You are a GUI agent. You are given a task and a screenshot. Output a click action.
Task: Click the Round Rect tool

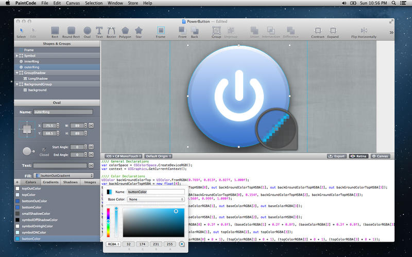pos(72,31)
